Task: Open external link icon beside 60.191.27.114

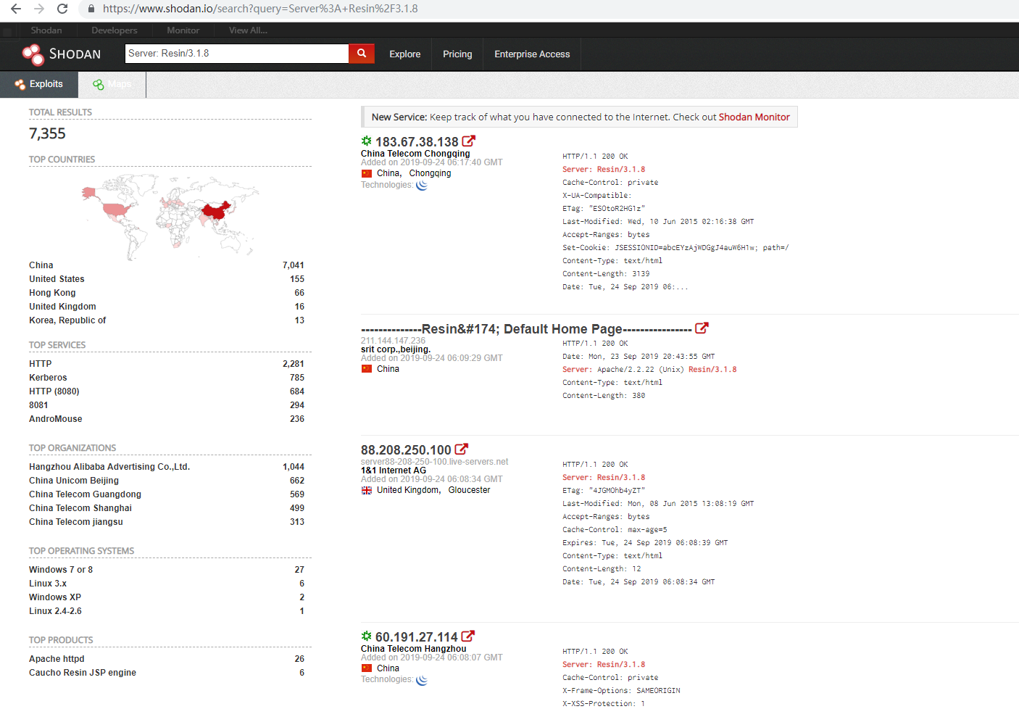Action: click(x=468, y=637)
